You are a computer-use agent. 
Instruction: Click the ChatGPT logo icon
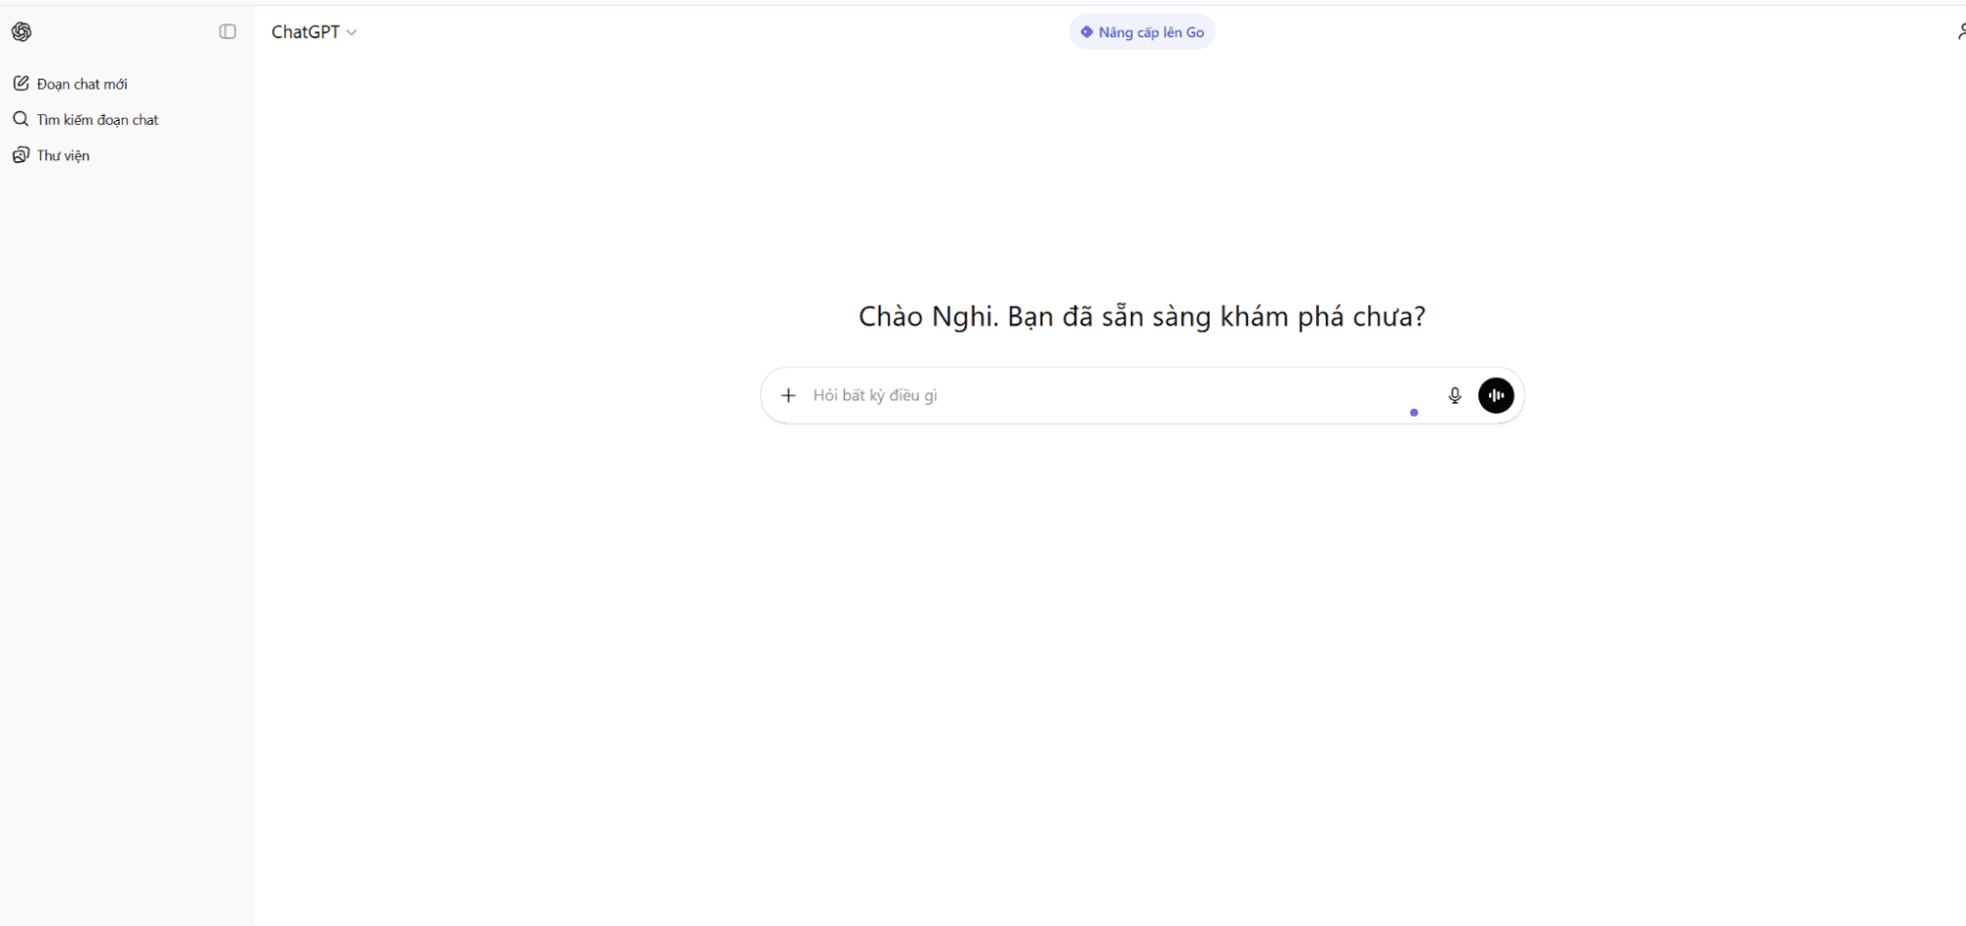[22, 31]
